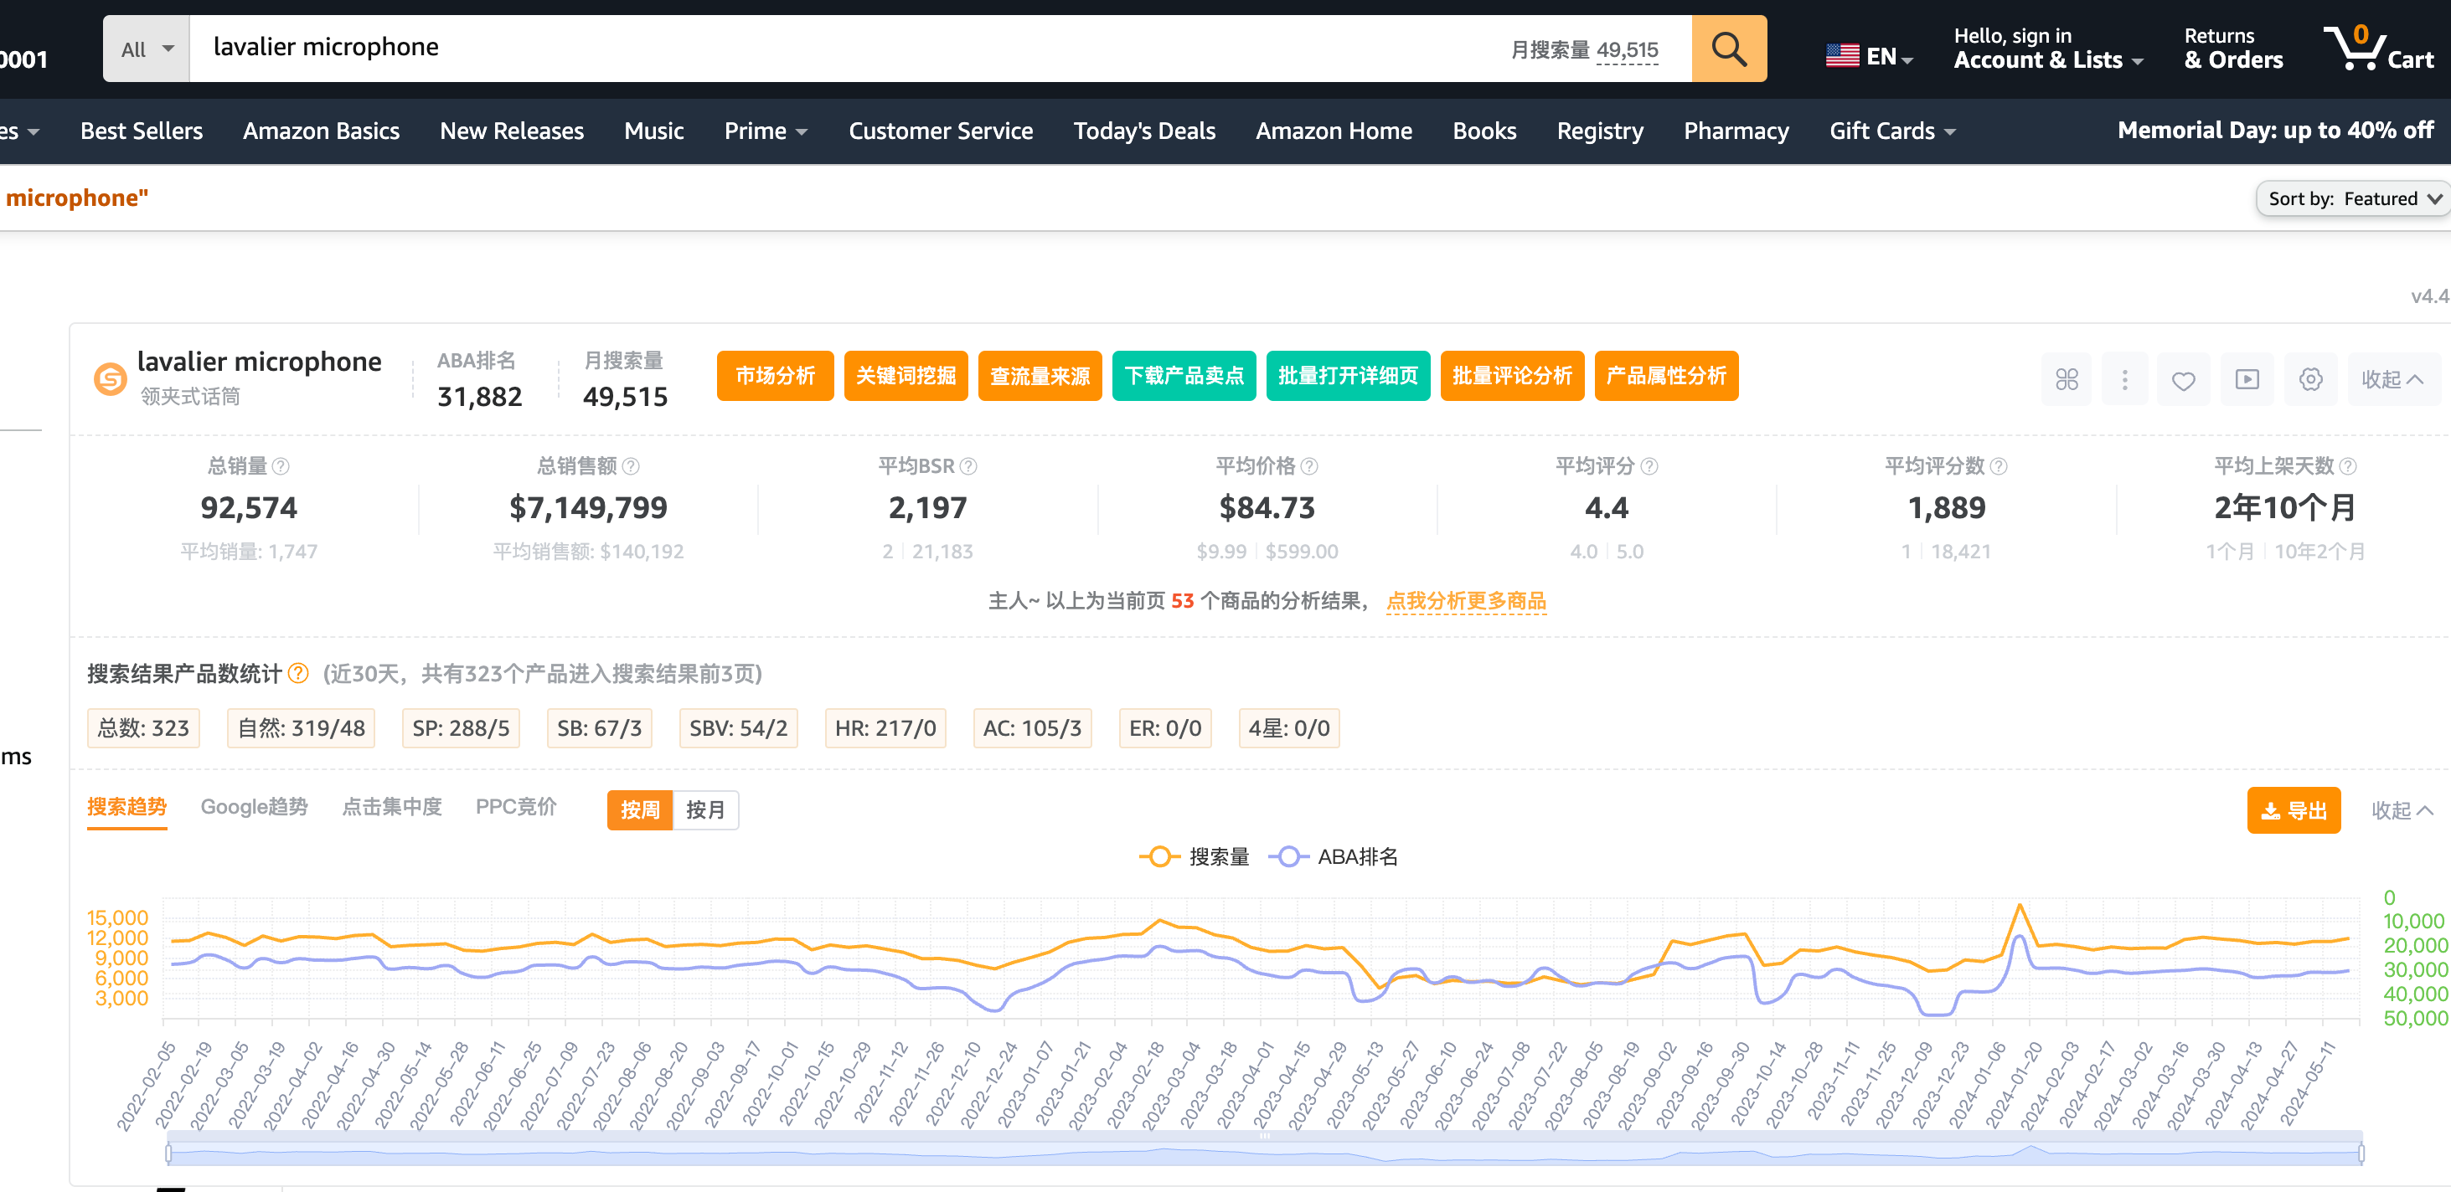Open Amazon Basics nav item
2451x1192 pixels.
(321, 131)
